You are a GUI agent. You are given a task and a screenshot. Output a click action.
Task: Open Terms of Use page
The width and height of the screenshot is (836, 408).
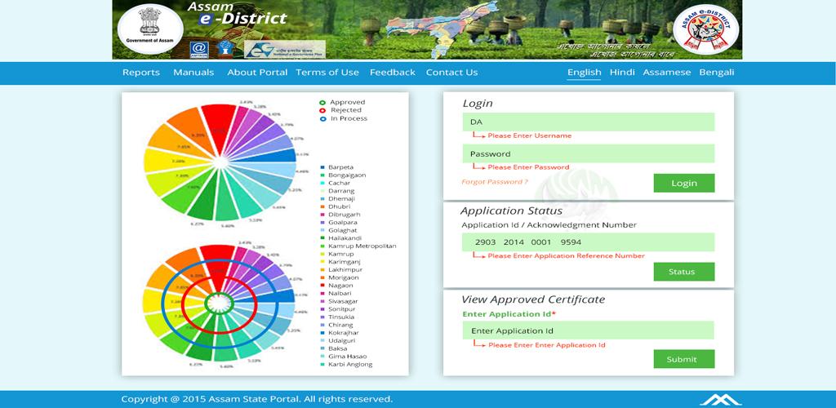327,73
